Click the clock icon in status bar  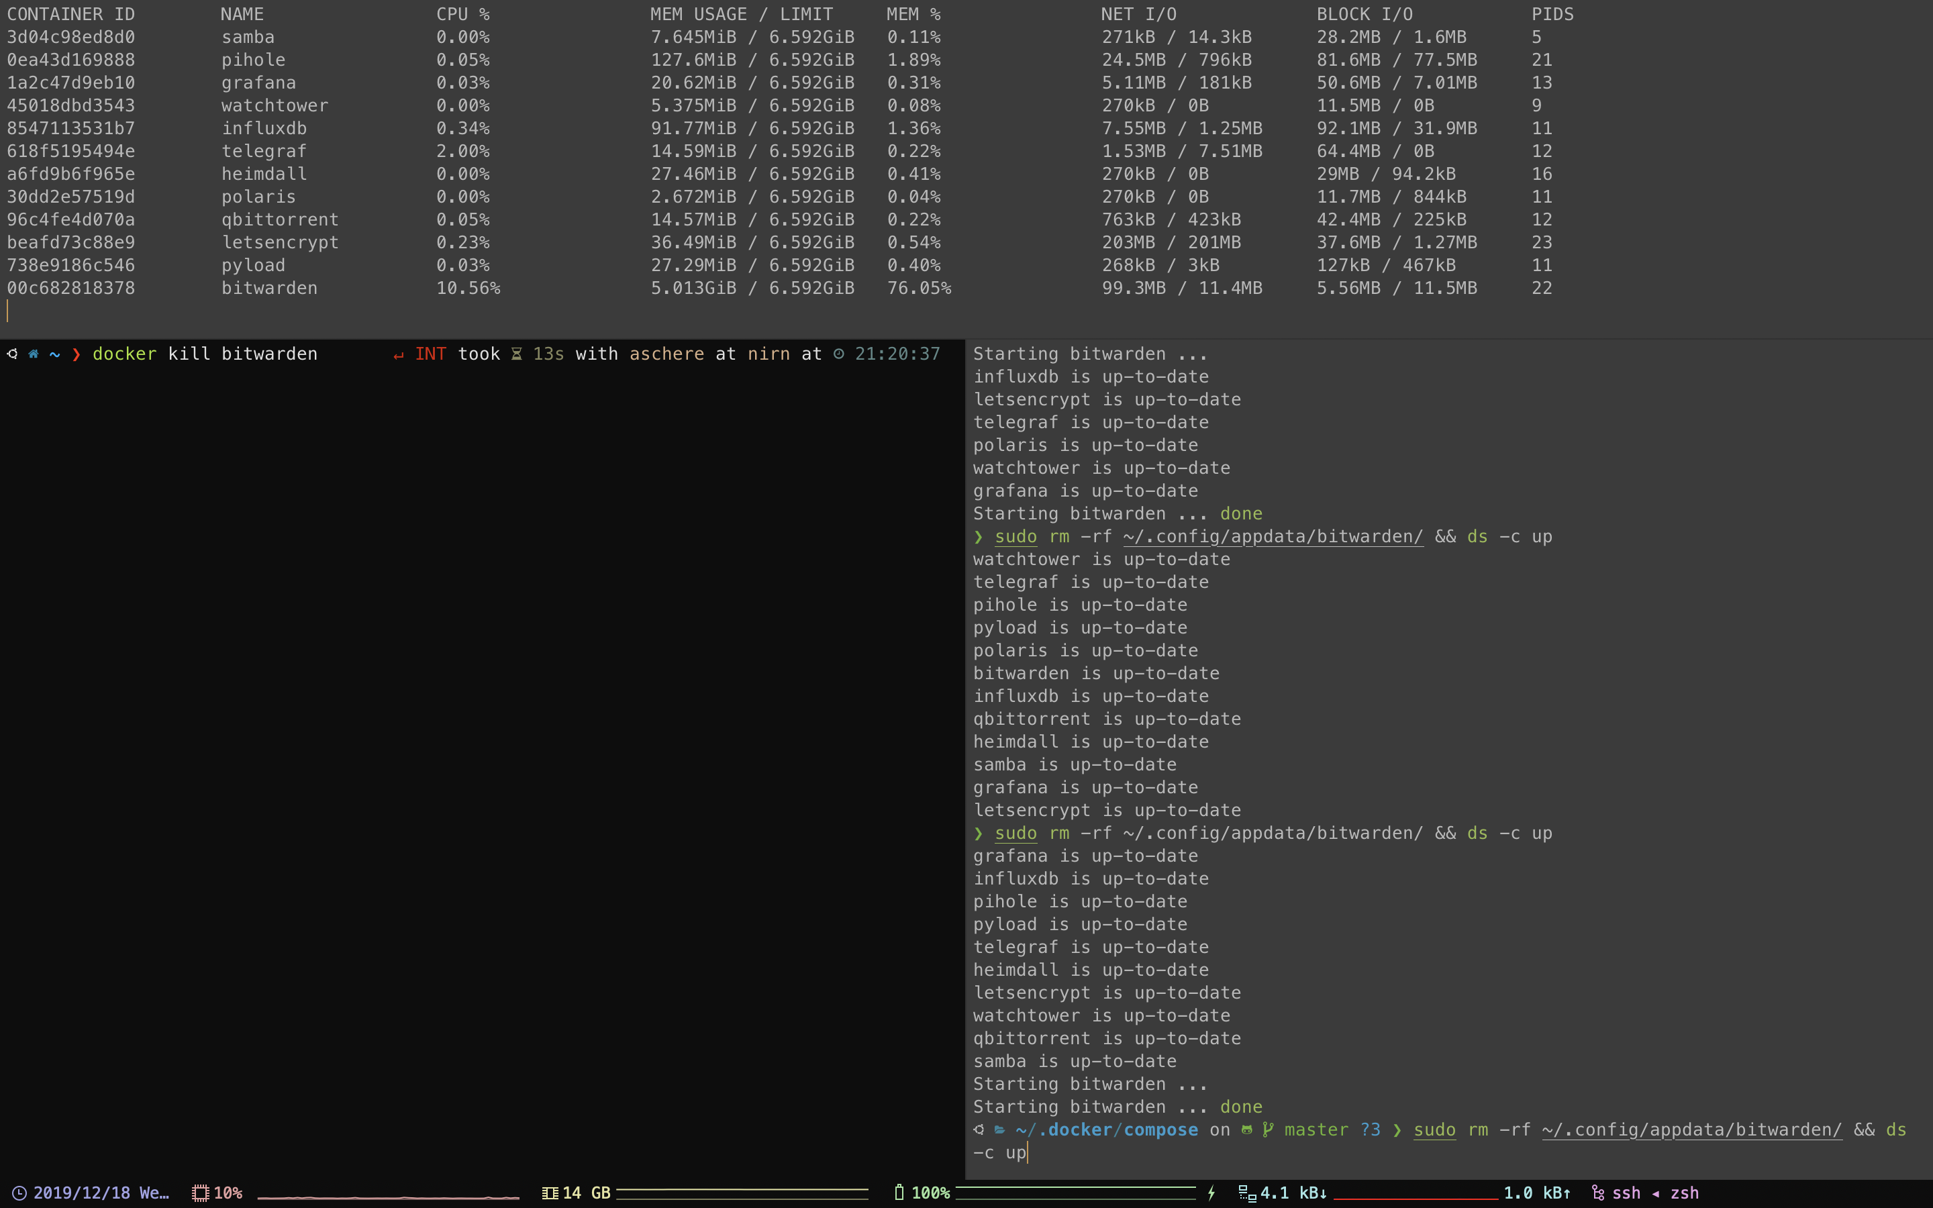pos(19,1193)
